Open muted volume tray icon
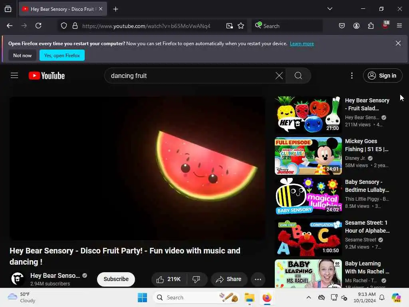Viewport: 409px width, 307px height. 344,297
